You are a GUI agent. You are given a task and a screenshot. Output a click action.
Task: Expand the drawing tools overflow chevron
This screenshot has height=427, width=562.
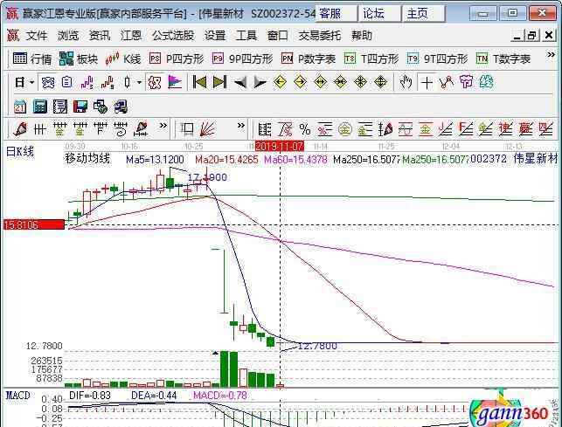(163, 126)
